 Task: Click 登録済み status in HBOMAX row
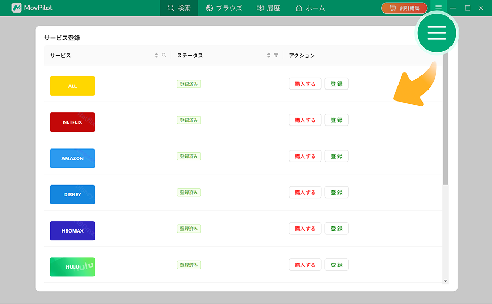pos(189,229)
